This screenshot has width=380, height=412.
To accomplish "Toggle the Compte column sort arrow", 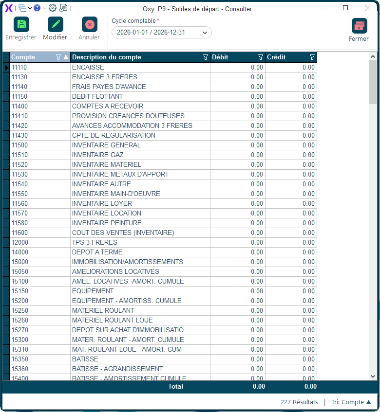I will coord(66,57).
